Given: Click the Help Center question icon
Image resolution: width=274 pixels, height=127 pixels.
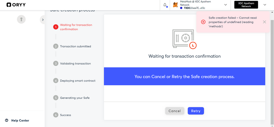Looking at the screenshot, I should click(7, 120).
